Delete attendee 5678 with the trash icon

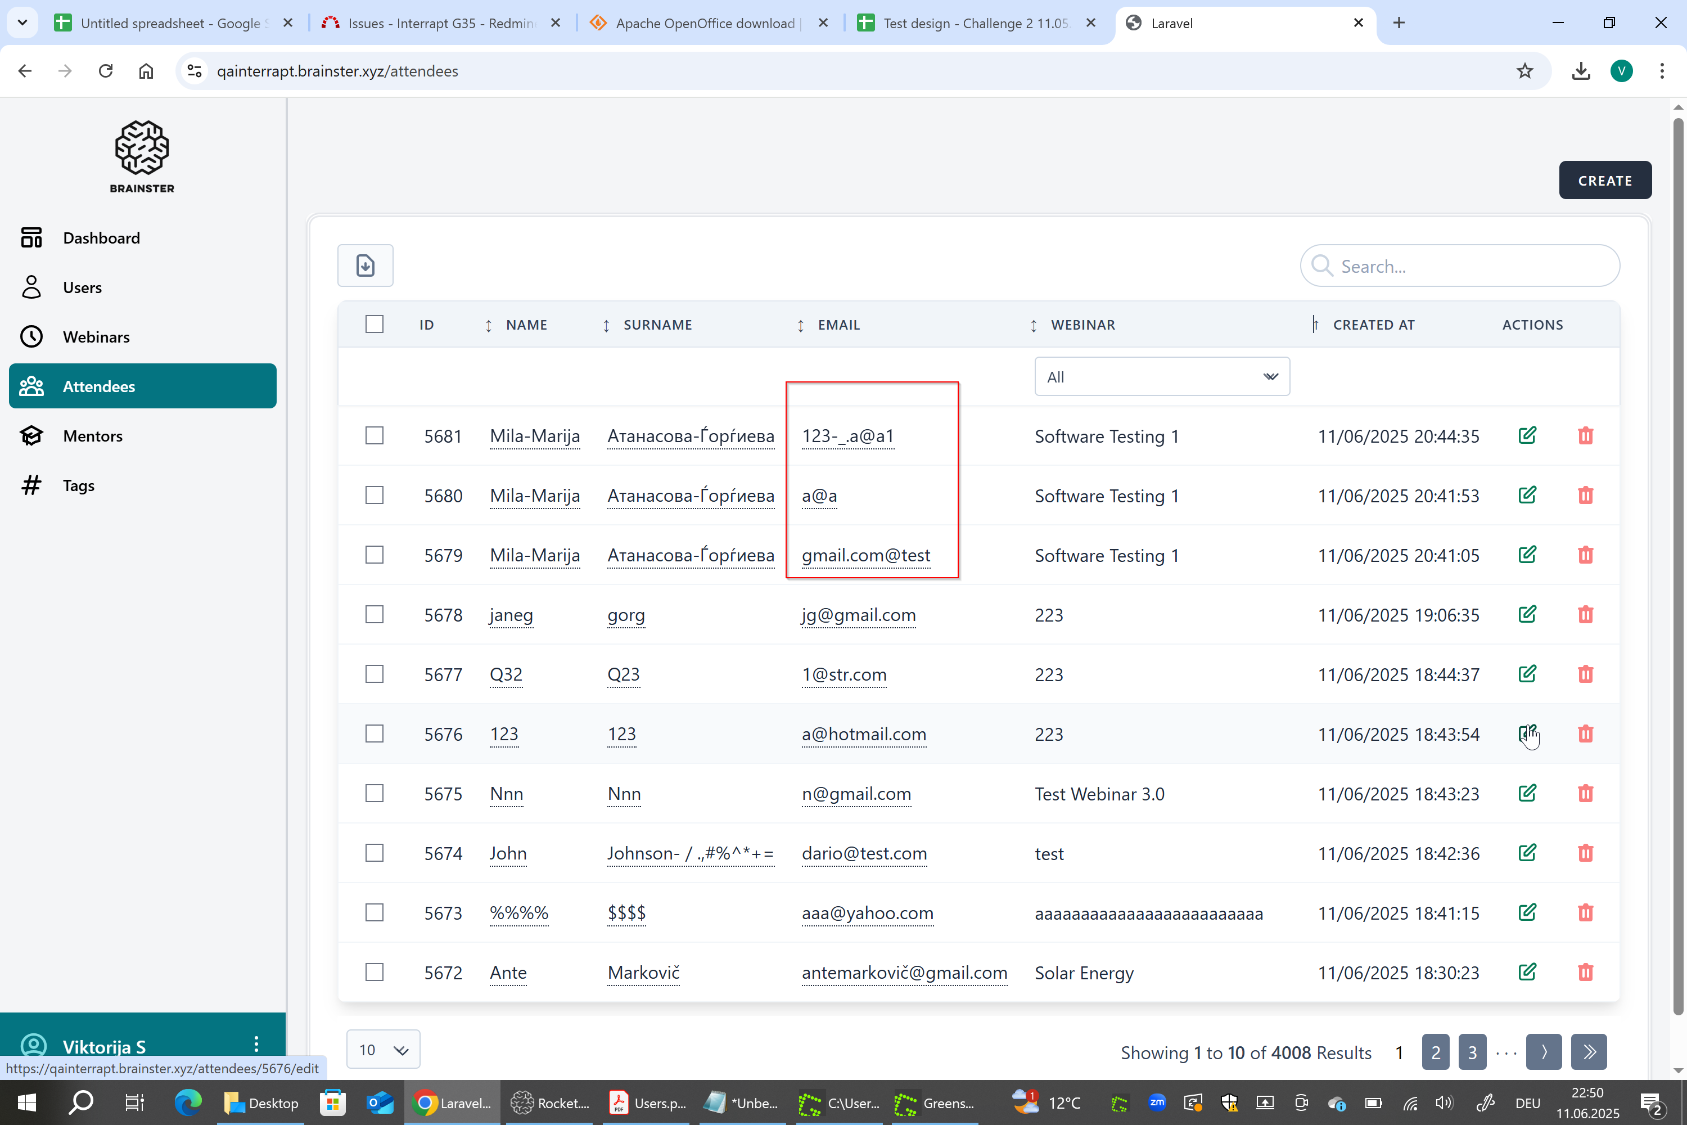pyautogui.click(x=1585, y=615)
